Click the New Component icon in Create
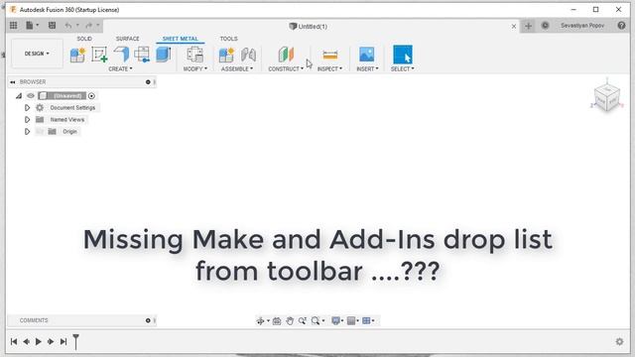This screenshot has width=635, height=357. tap(77, 55)
